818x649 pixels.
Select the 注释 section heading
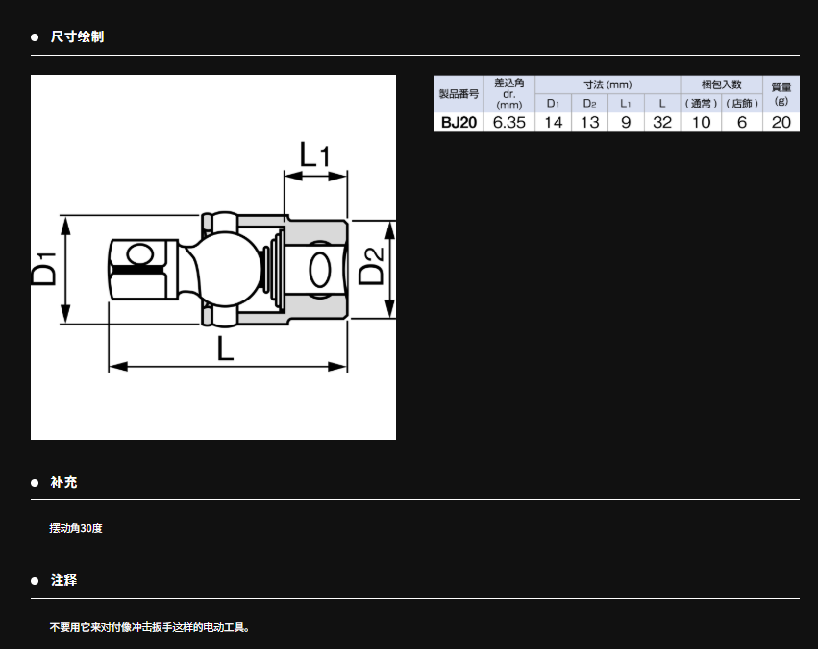(x=63, y=582)
